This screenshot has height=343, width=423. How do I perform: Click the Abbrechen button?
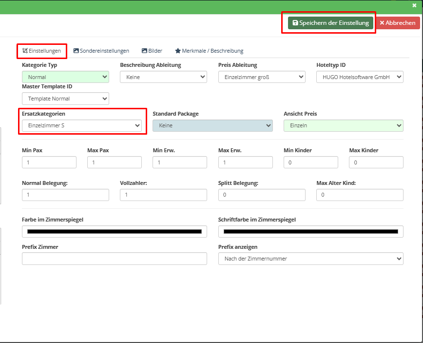(x=398, y=23)
